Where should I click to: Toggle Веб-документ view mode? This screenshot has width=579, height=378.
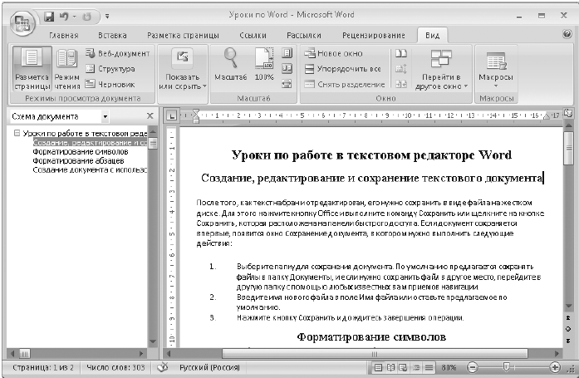click(x=117, y=53)
